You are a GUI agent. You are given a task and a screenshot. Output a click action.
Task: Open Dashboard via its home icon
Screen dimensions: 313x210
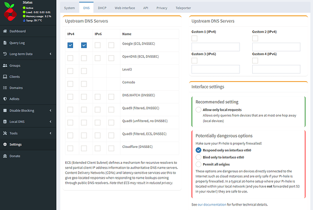5,31
